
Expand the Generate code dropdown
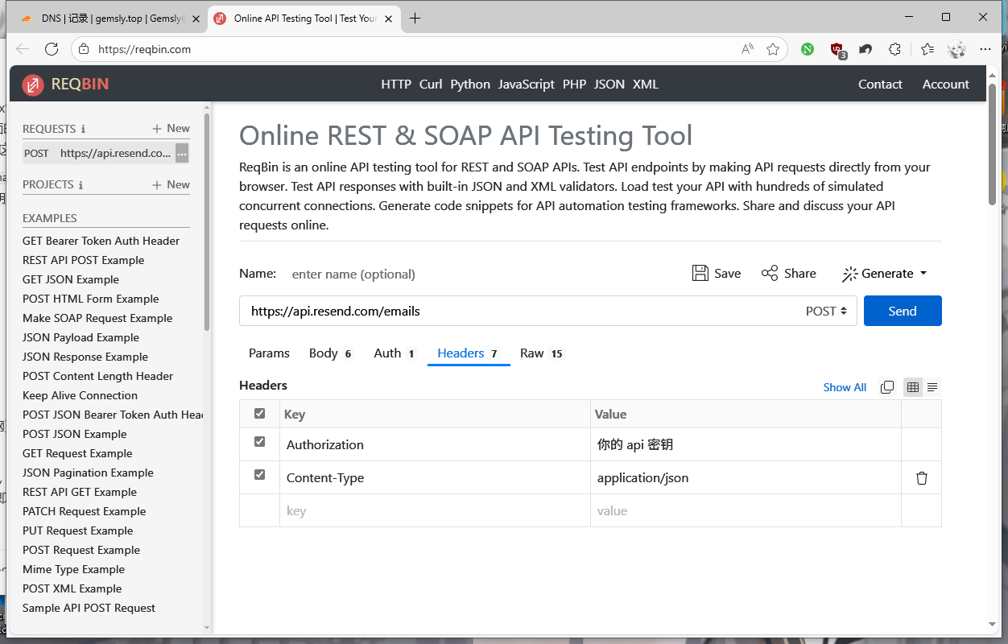[885, 274]
